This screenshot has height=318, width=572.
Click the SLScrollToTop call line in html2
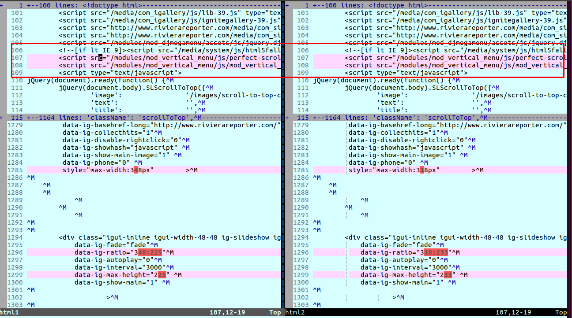(422, 88)
